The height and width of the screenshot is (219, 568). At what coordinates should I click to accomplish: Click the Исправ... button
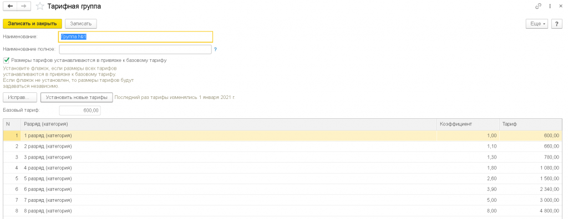click(x=21, y=97)
